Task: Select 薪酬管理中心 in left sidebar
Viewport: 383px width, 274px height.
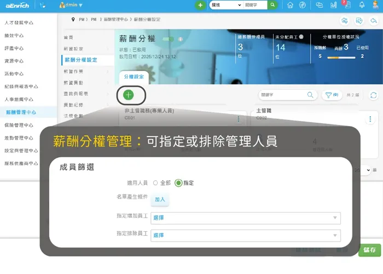Action: pos(21,112)
